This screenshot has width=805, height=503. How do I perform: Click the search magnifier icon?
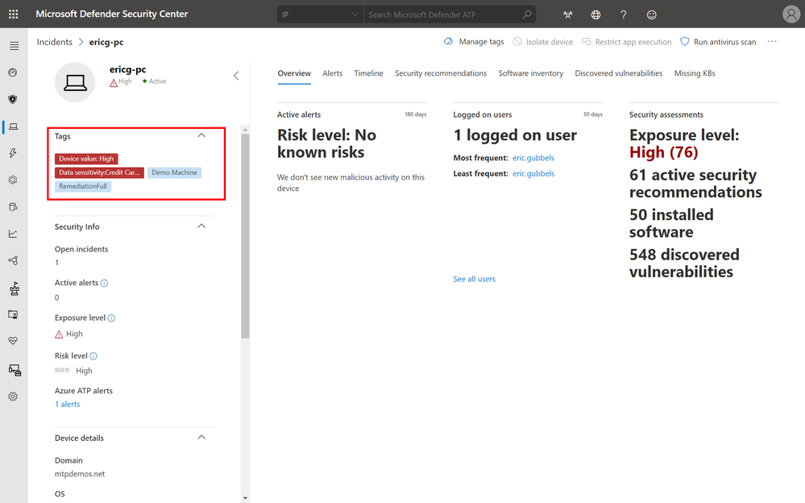click(527, 15)
